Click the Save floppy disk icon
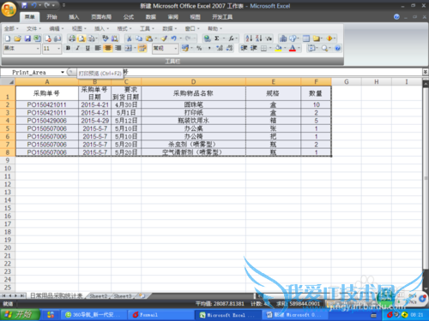 point(27,39)
